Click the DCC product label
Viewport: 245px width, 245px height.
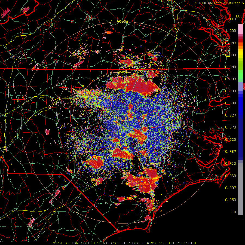239,16
